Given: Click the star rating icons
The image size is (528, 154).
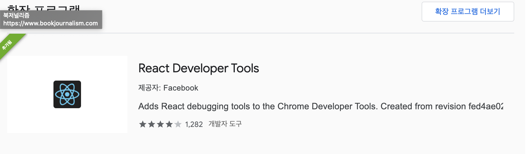Looking at the screenshot, I should (160, 124).
